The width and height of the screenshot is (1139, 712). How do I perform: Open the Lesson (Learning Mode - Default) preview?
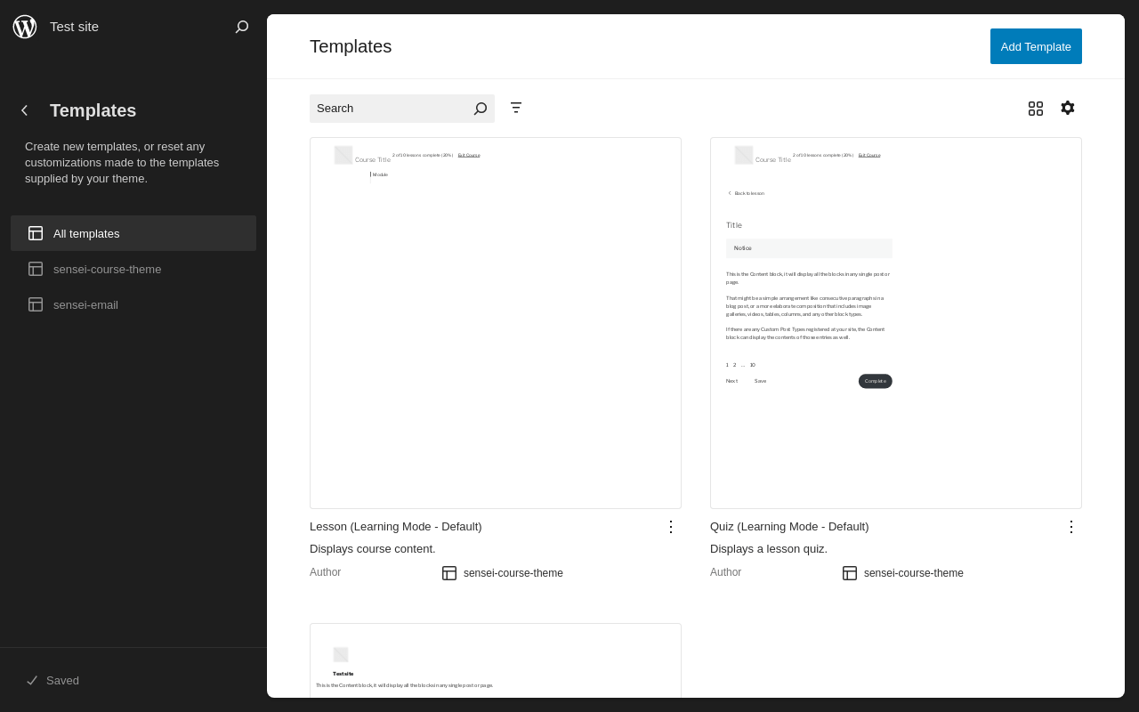496,323
